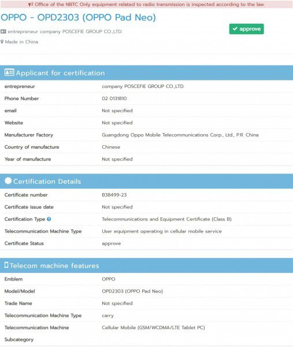This screenshot has width=293, height=347.
Task: Click the phone icon in Telecom machine features
Action: point(6,265)
